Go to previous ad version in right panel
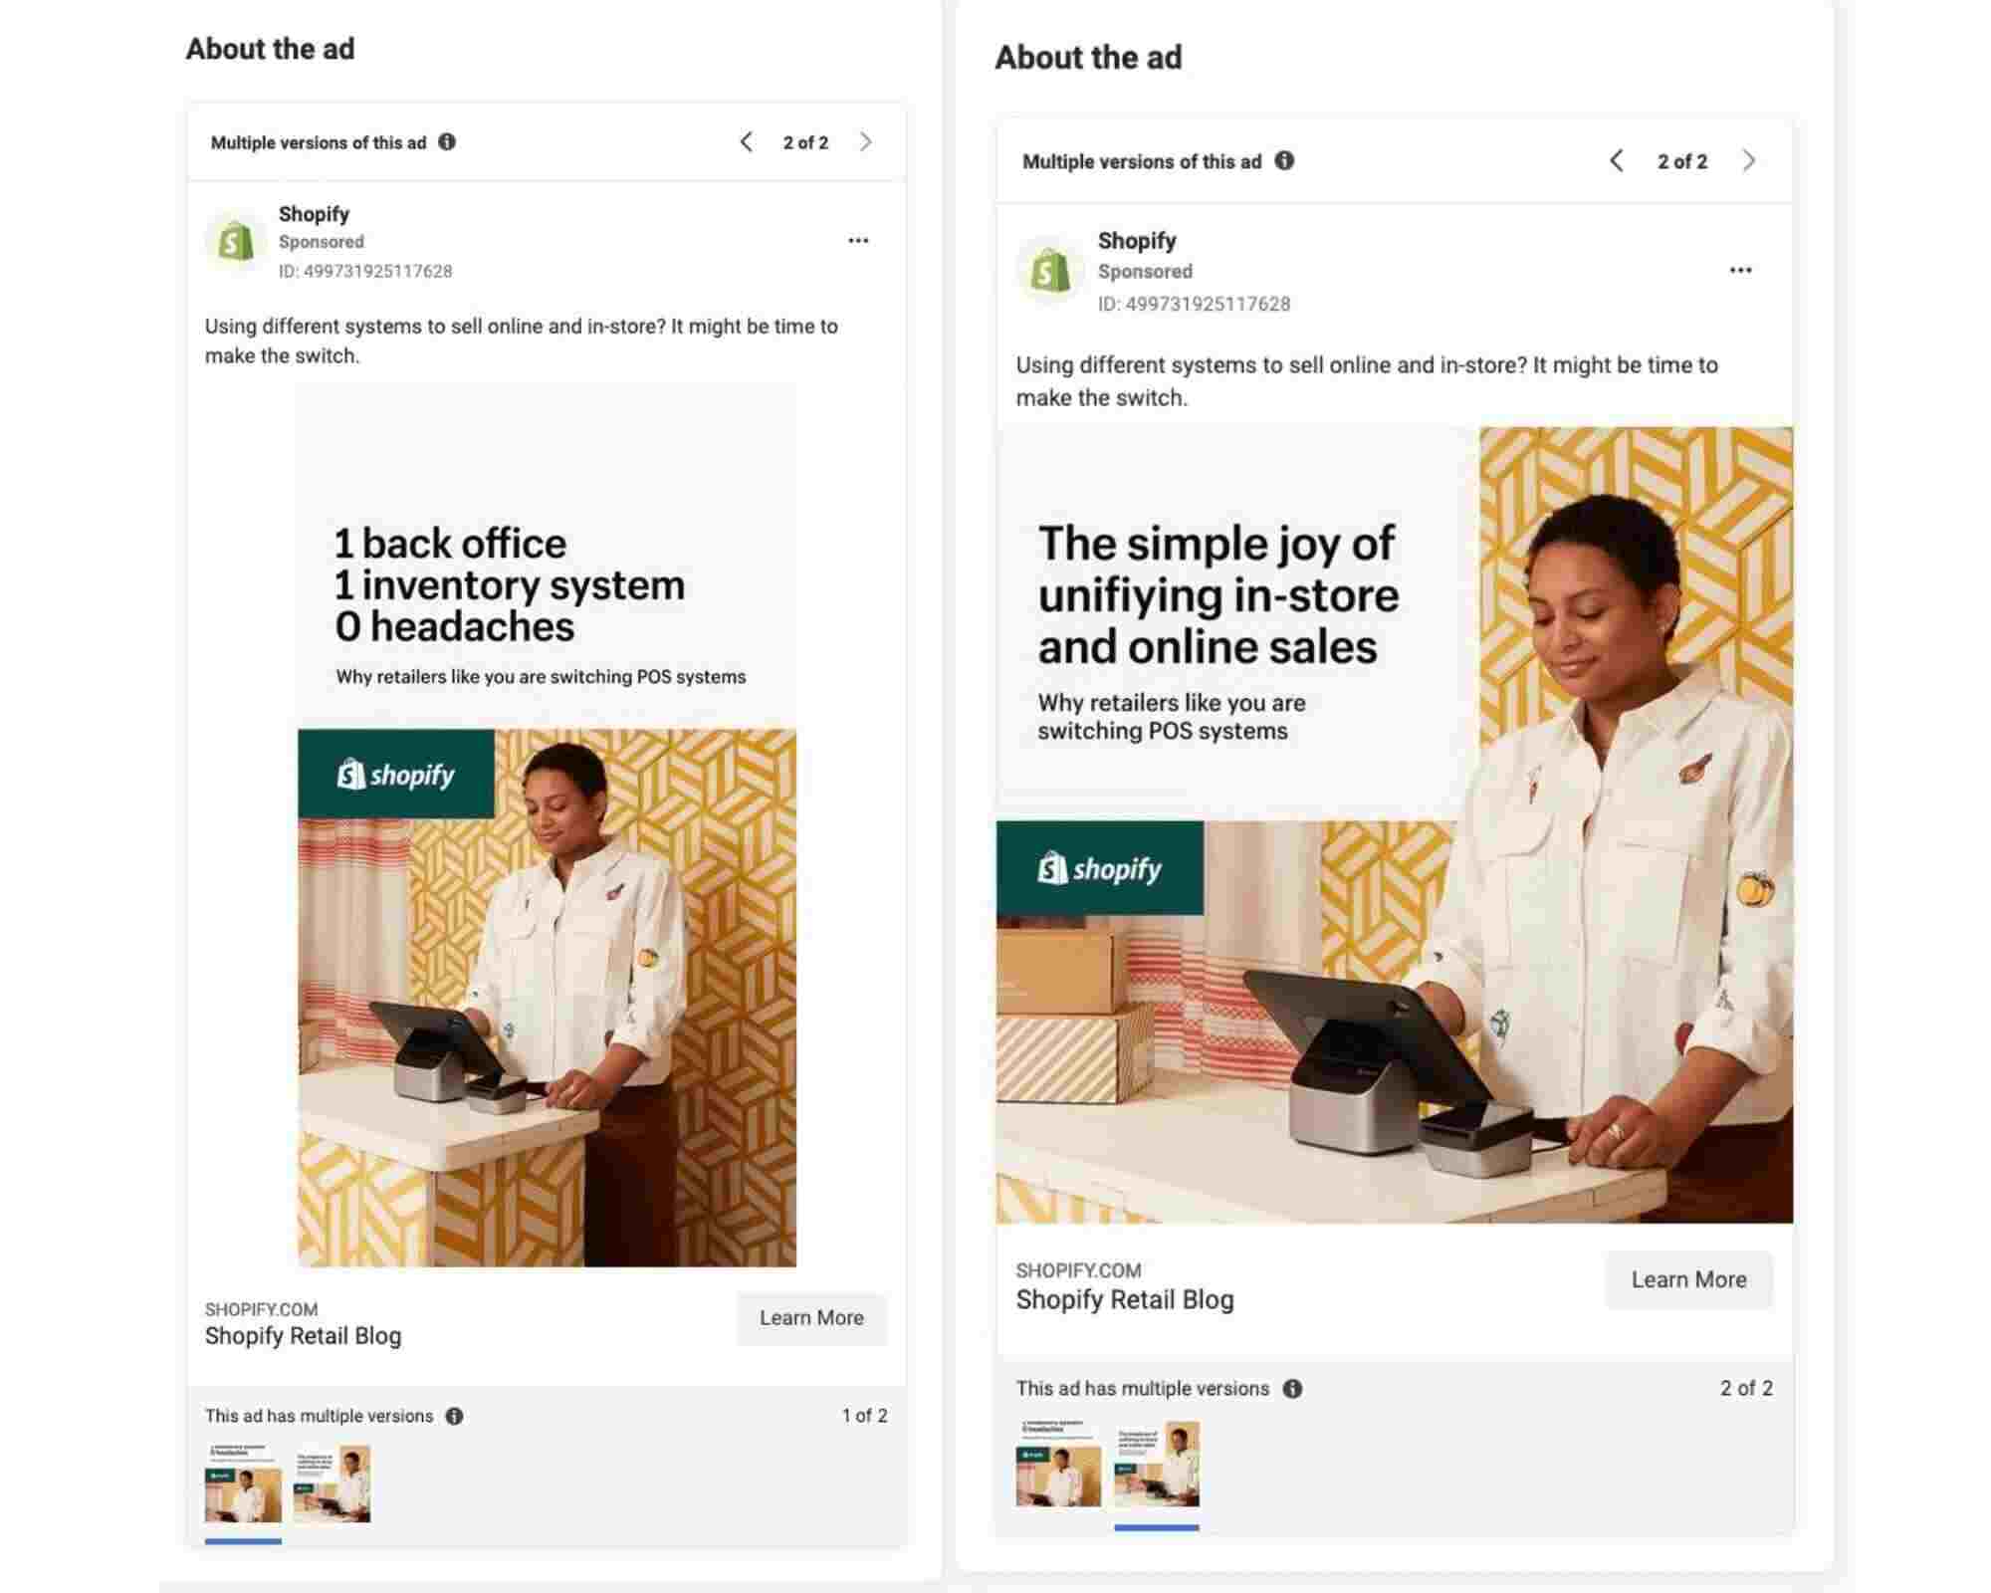Viewport: 1991px width, 1593px height. coord(1617,160)
